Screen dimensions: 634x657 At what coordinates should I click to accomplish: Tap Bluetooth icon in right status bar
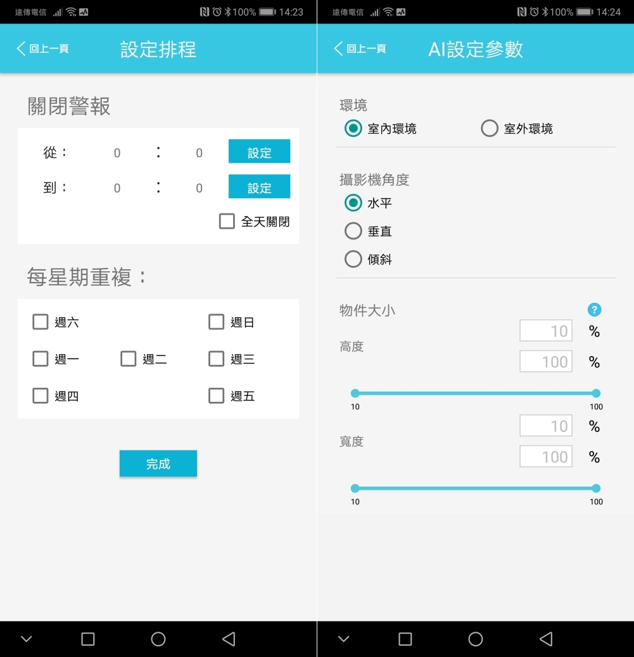click(545, 12)
